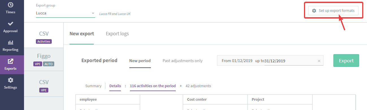367x110 pixels.
Task: Select the CSV Activities export format
Action: pyautogui.click(x=44, y=37)
